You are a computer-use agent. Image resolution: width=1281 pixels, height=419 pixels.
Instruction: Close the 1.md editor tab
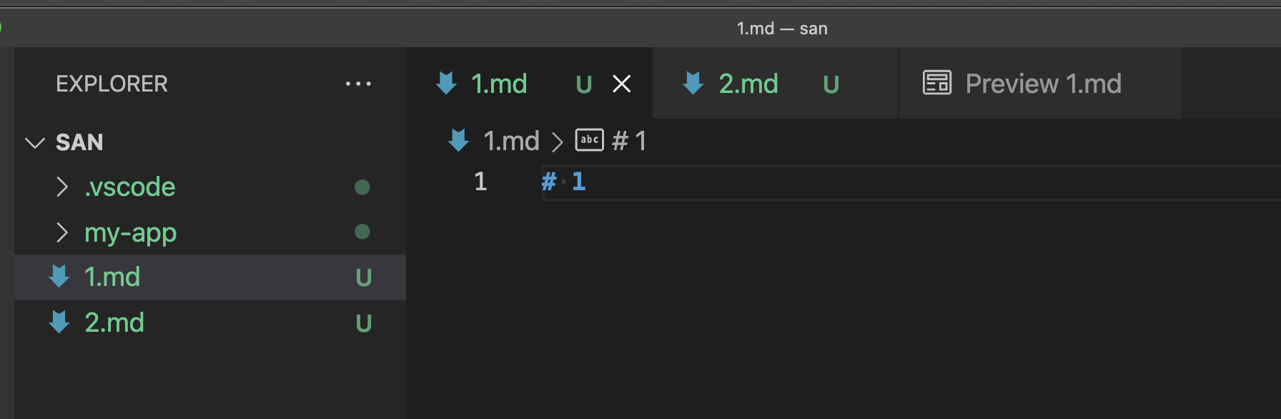(x=621, y=84)
